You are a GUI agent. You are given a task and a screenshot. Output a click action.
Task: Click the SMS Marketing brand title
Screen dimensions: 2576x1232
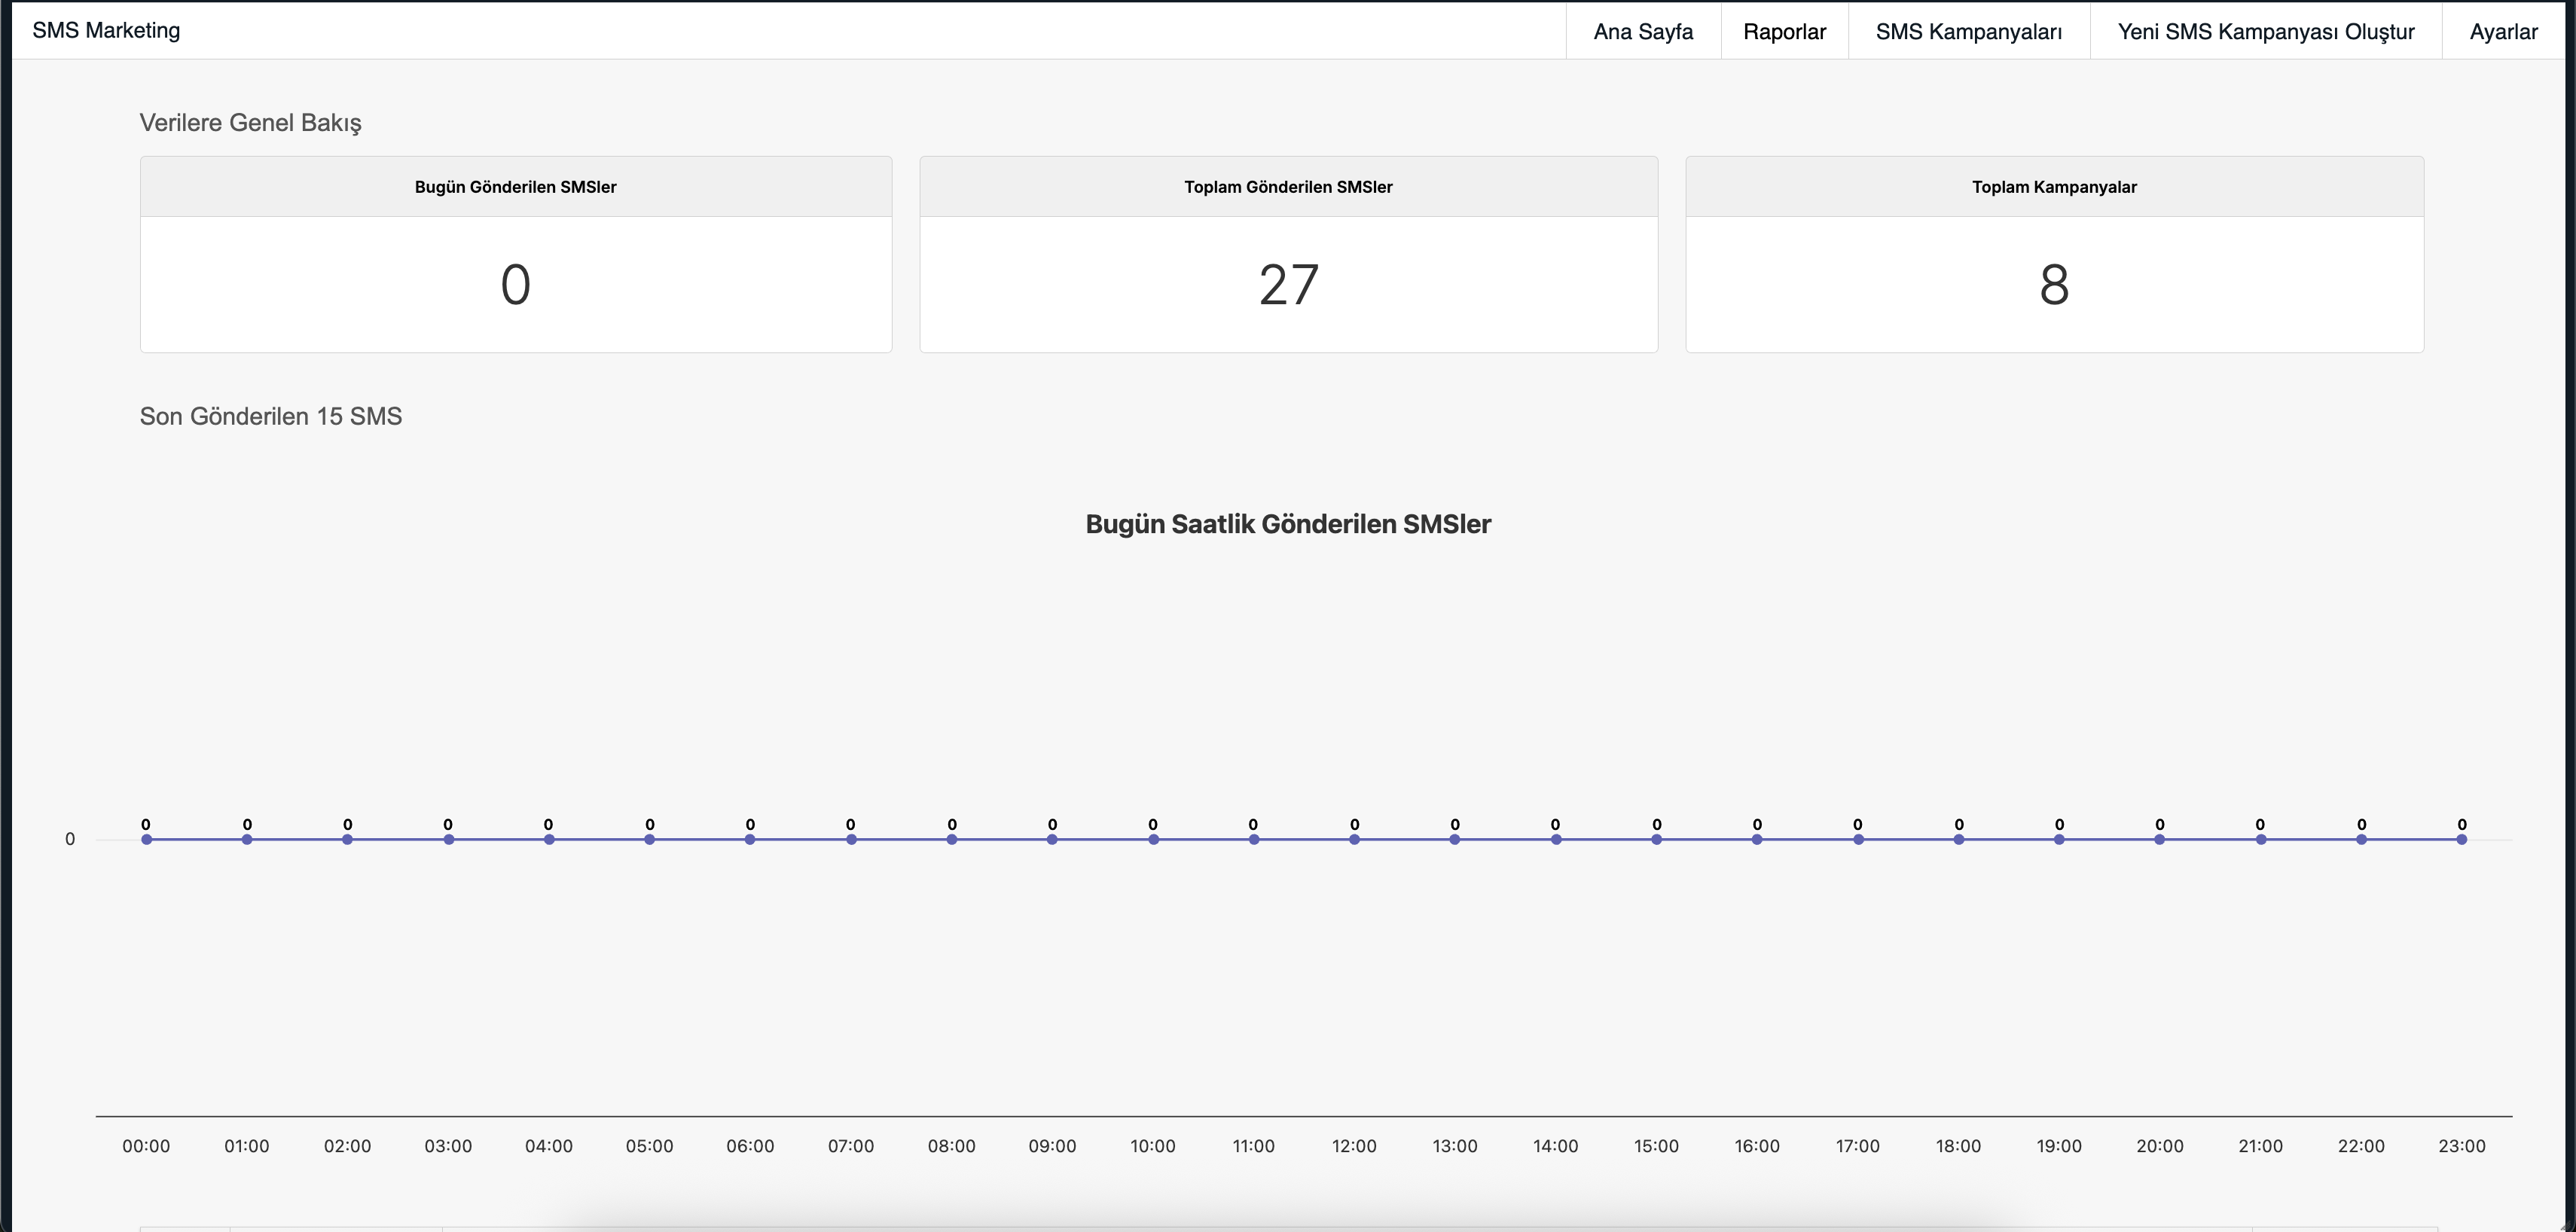click(x=106, y=30)
